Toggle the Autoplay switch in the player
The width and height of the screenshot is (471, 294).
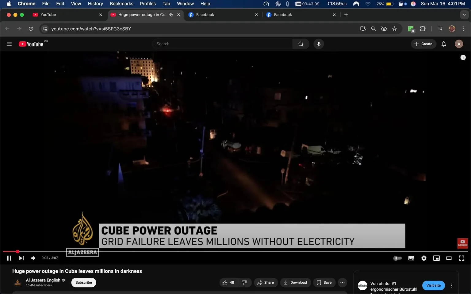(x=397, y=258)
